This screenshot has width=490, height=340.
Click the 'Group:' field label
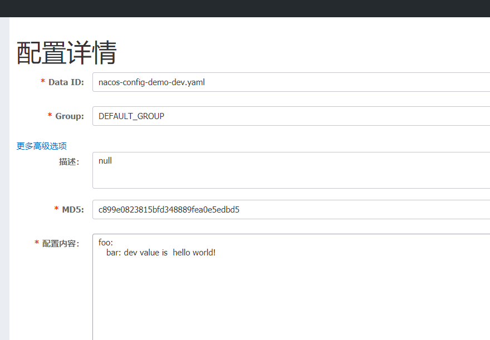(70, 116)
